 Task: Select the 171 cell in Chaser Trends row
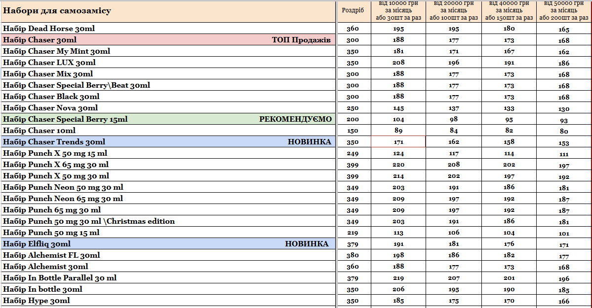(x=398, y=142)
